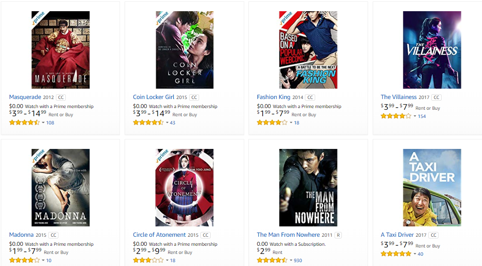Viewport: 482px width, 266px height.
Task: Open the Masquerade movie title link
Action: pyautogui.click(x=25, y=97)
